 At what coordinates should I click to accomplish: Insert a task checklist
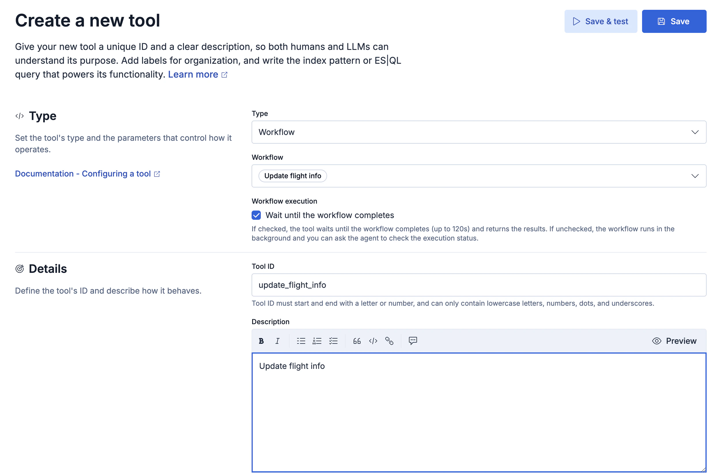pos(333,341)
